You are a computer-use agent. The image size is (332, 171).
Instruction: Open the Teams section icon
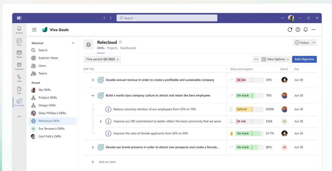coord(19,54)
